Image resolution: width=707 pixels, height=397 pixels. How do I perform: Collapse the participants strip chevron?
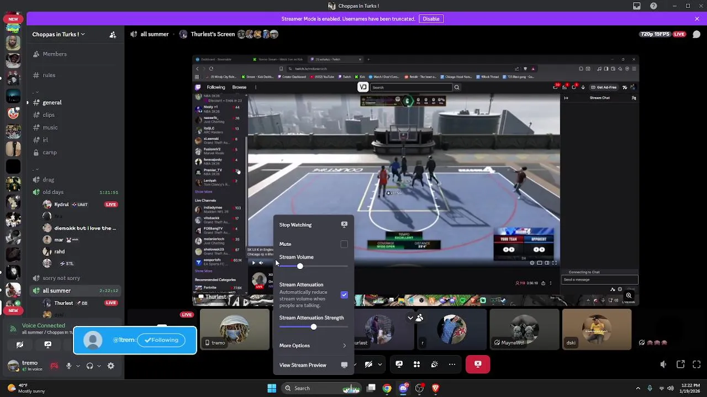click(410, 318)
